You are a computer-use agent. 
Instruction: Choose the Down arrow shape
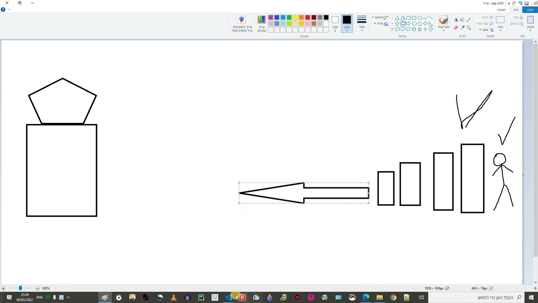pyautogui.click(x=431, y=29)
